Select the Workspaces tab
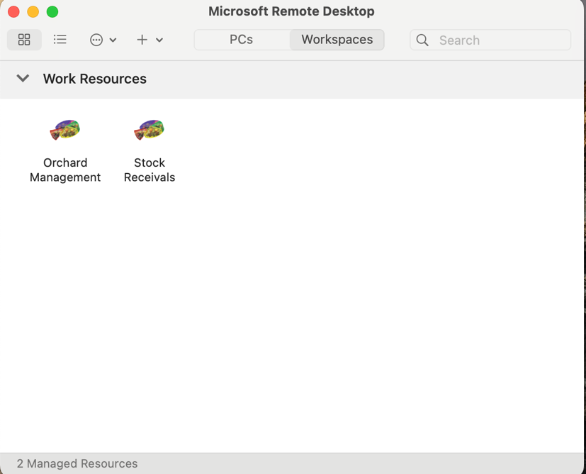The width and height of the screenshot is (586, 474). coord(337,40)
